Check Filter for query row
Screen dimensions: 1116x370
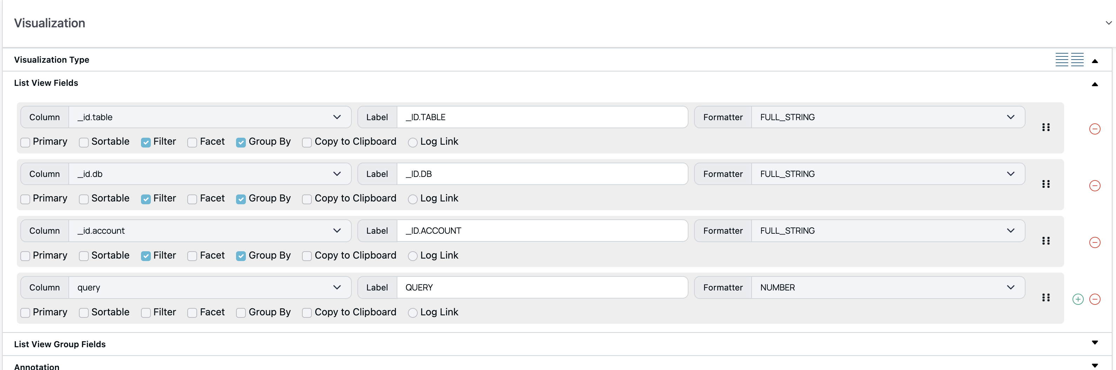[146, 313]
